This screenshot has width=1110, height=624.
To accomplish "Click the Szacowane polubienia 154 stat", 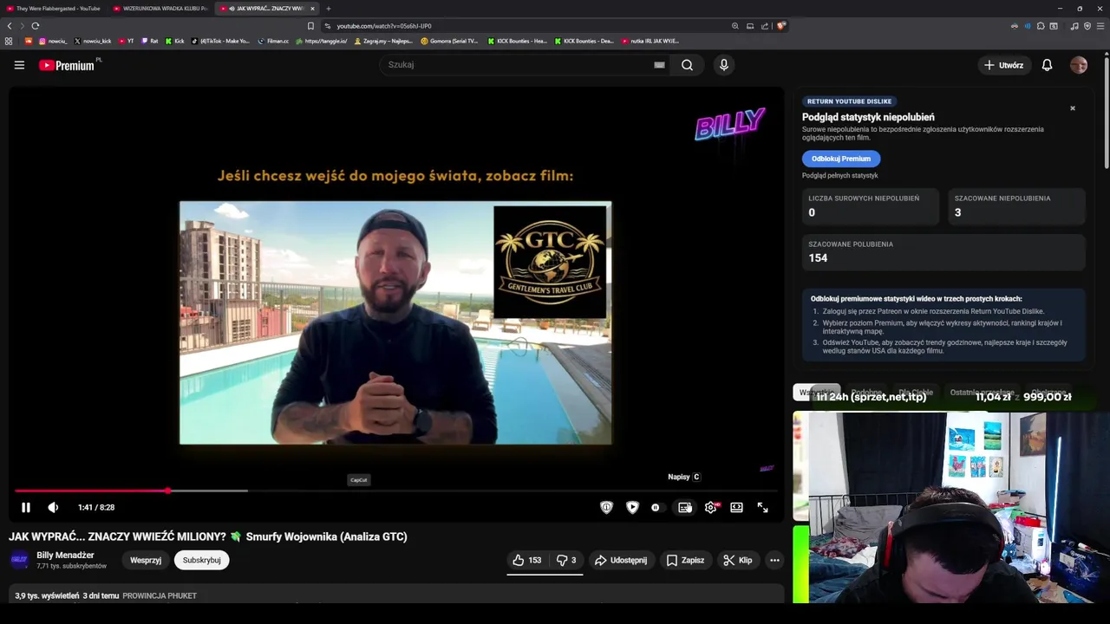I will point(943,252).
